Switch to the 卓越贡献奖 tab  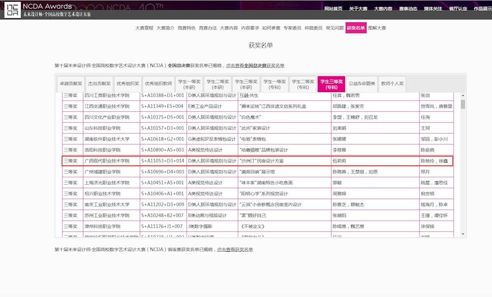(x=70, y=84)
